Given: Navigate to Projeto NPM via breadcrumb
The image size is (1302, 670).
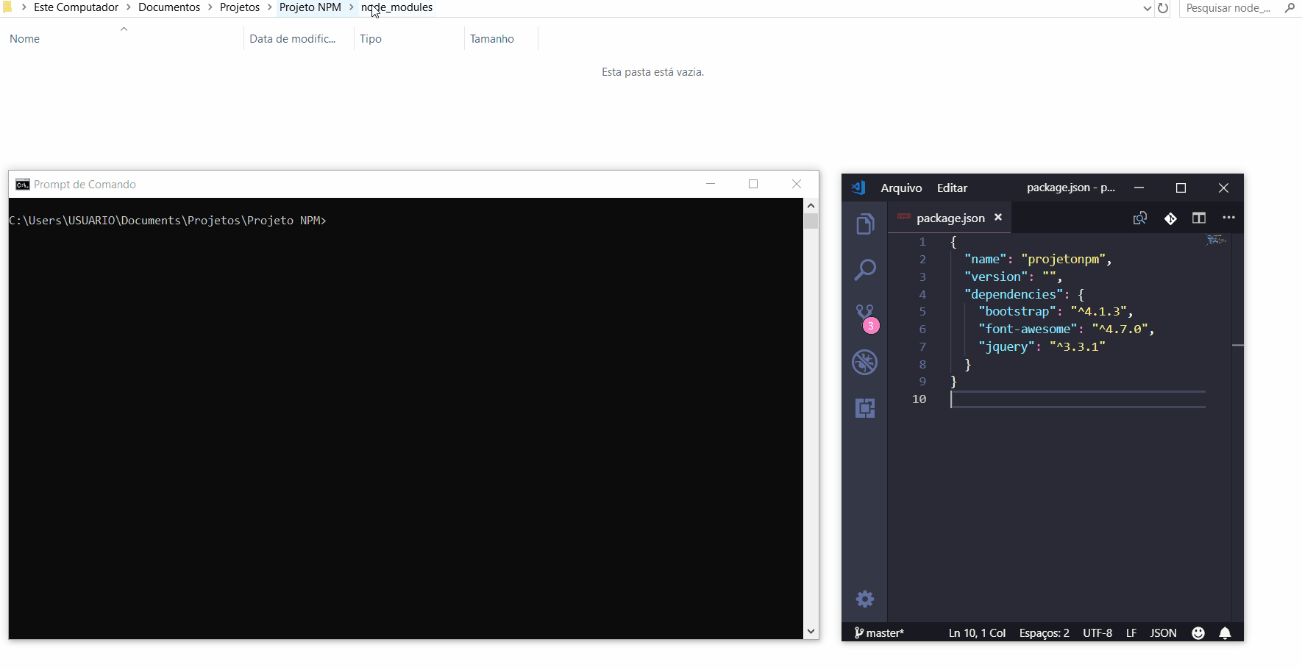Looking at the screenshot, I should 310,7.
